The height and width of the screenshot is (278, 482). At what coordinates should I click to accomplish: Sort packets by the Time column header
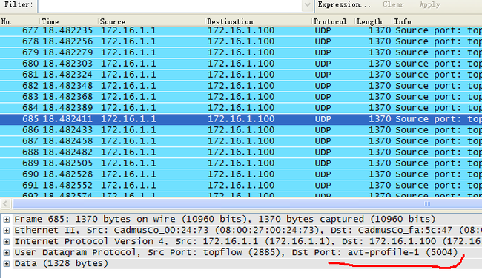[69, 21]
